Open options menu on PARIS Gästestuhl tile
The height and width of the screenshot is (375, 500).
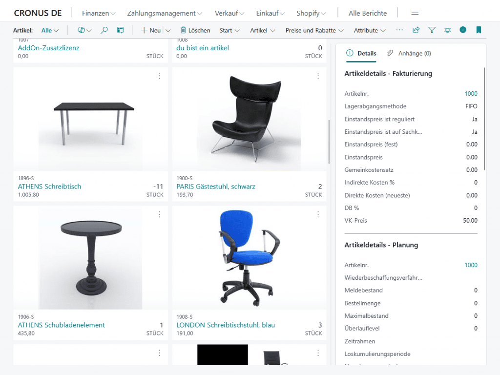(318, 76)
